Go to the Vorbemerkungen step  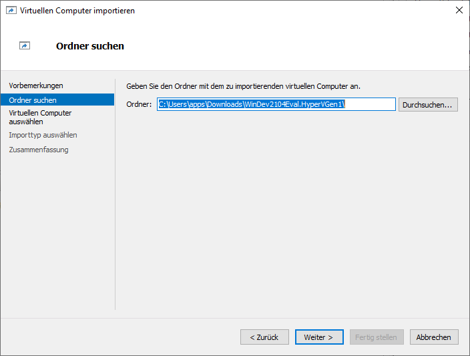tap(36, 85)
